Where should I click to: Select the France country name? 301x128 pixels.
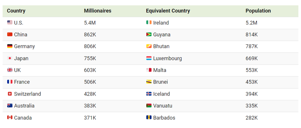(x=22, y=82)
